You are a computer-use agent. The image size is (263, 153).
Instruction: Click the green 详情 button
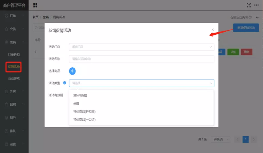pyautogui.click(x=233, y=52)
